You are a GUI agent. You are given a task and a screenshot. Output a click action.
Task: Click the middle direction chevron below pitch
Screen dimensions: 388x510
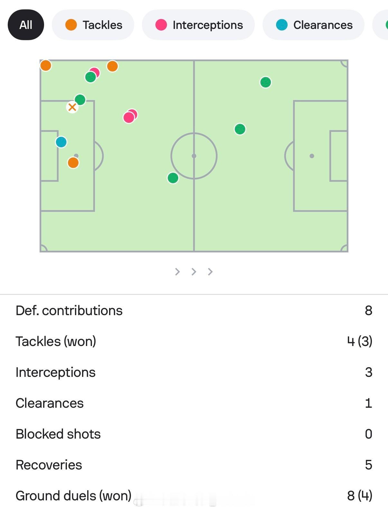pyautogui.click(x=194, y=272)
